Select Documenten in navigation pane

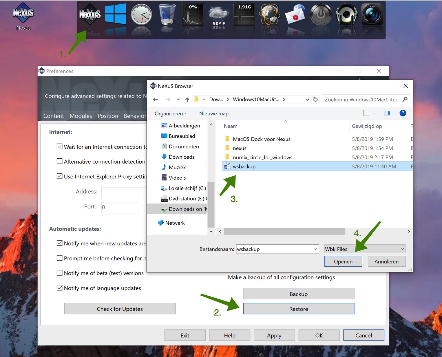click(184, 147)
